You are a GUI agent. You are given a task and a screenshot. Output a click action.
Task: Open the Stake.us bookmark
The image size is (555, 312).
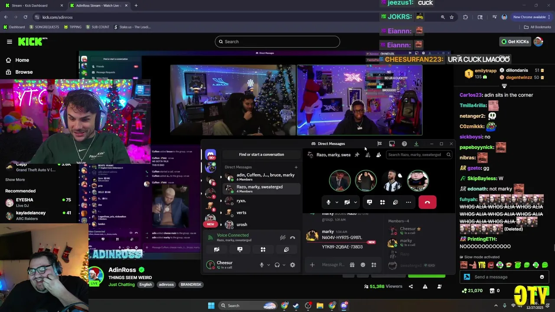pyautogui.click(x=132, y=27)
